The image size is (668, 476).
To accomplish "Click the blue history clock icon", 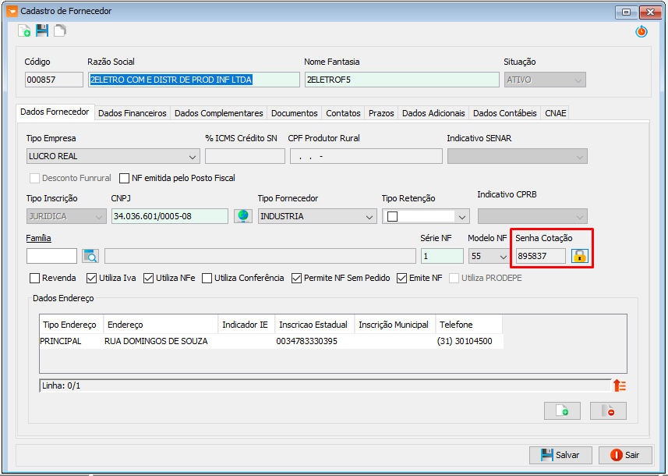I will (641, 31).
